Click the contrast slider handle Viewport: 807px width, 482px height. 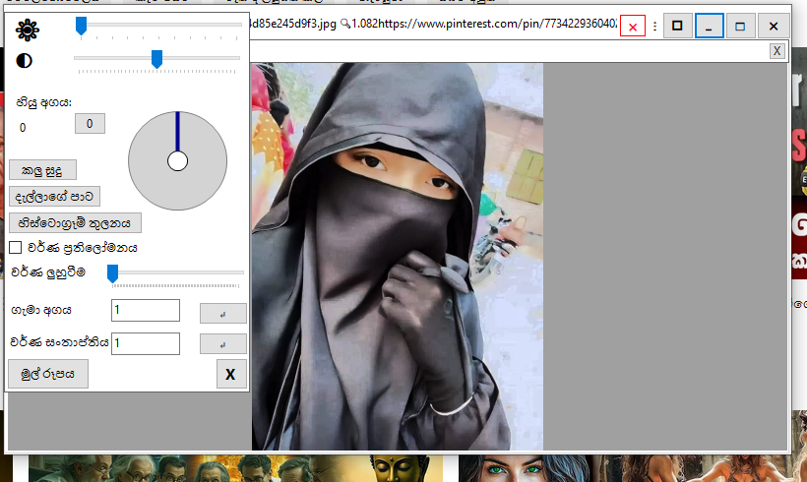pos(157,59)
